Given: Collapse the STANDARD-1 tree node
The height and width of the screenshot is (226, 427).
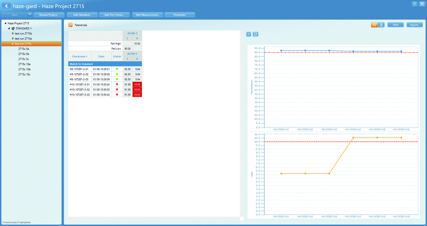Looking at the screenshot, I should (x=9, y=28).
